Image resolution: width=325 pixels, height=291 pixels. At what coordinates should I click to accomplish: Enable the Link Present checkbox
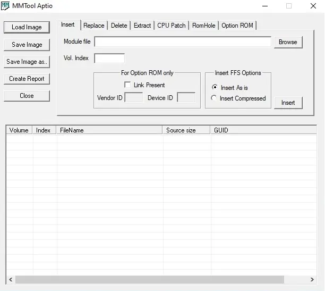[x=127, y=85]
